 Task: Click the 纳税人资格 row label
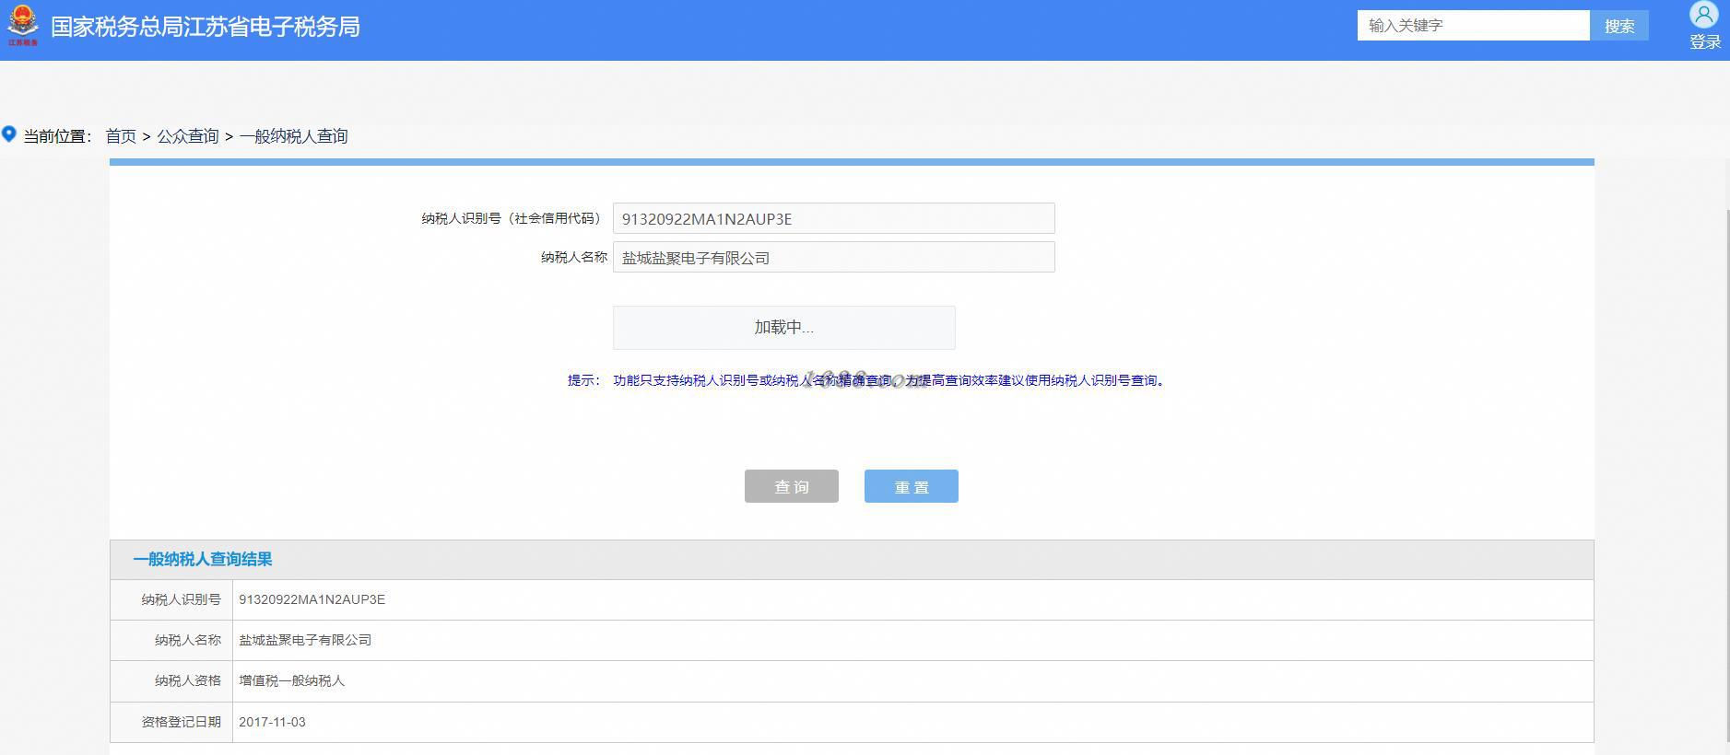tap(188, 680)
